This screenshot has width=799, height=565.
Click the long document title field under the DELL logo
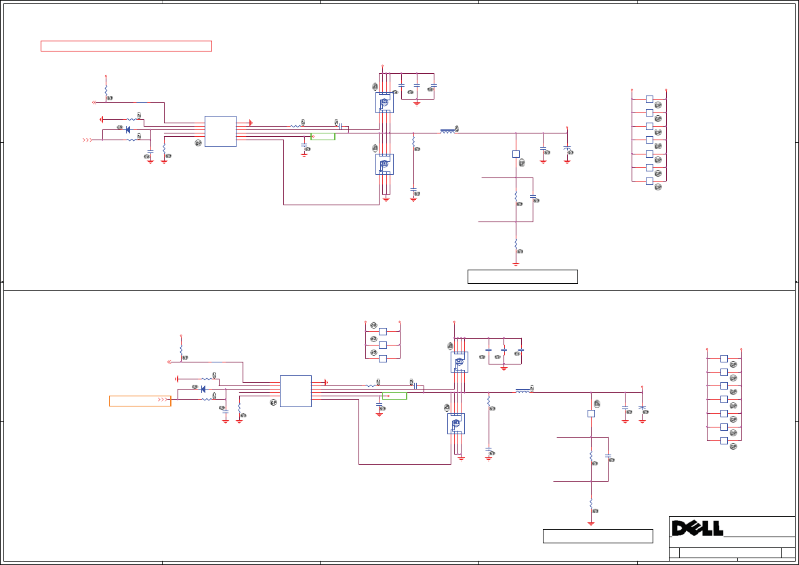point(730,553)
